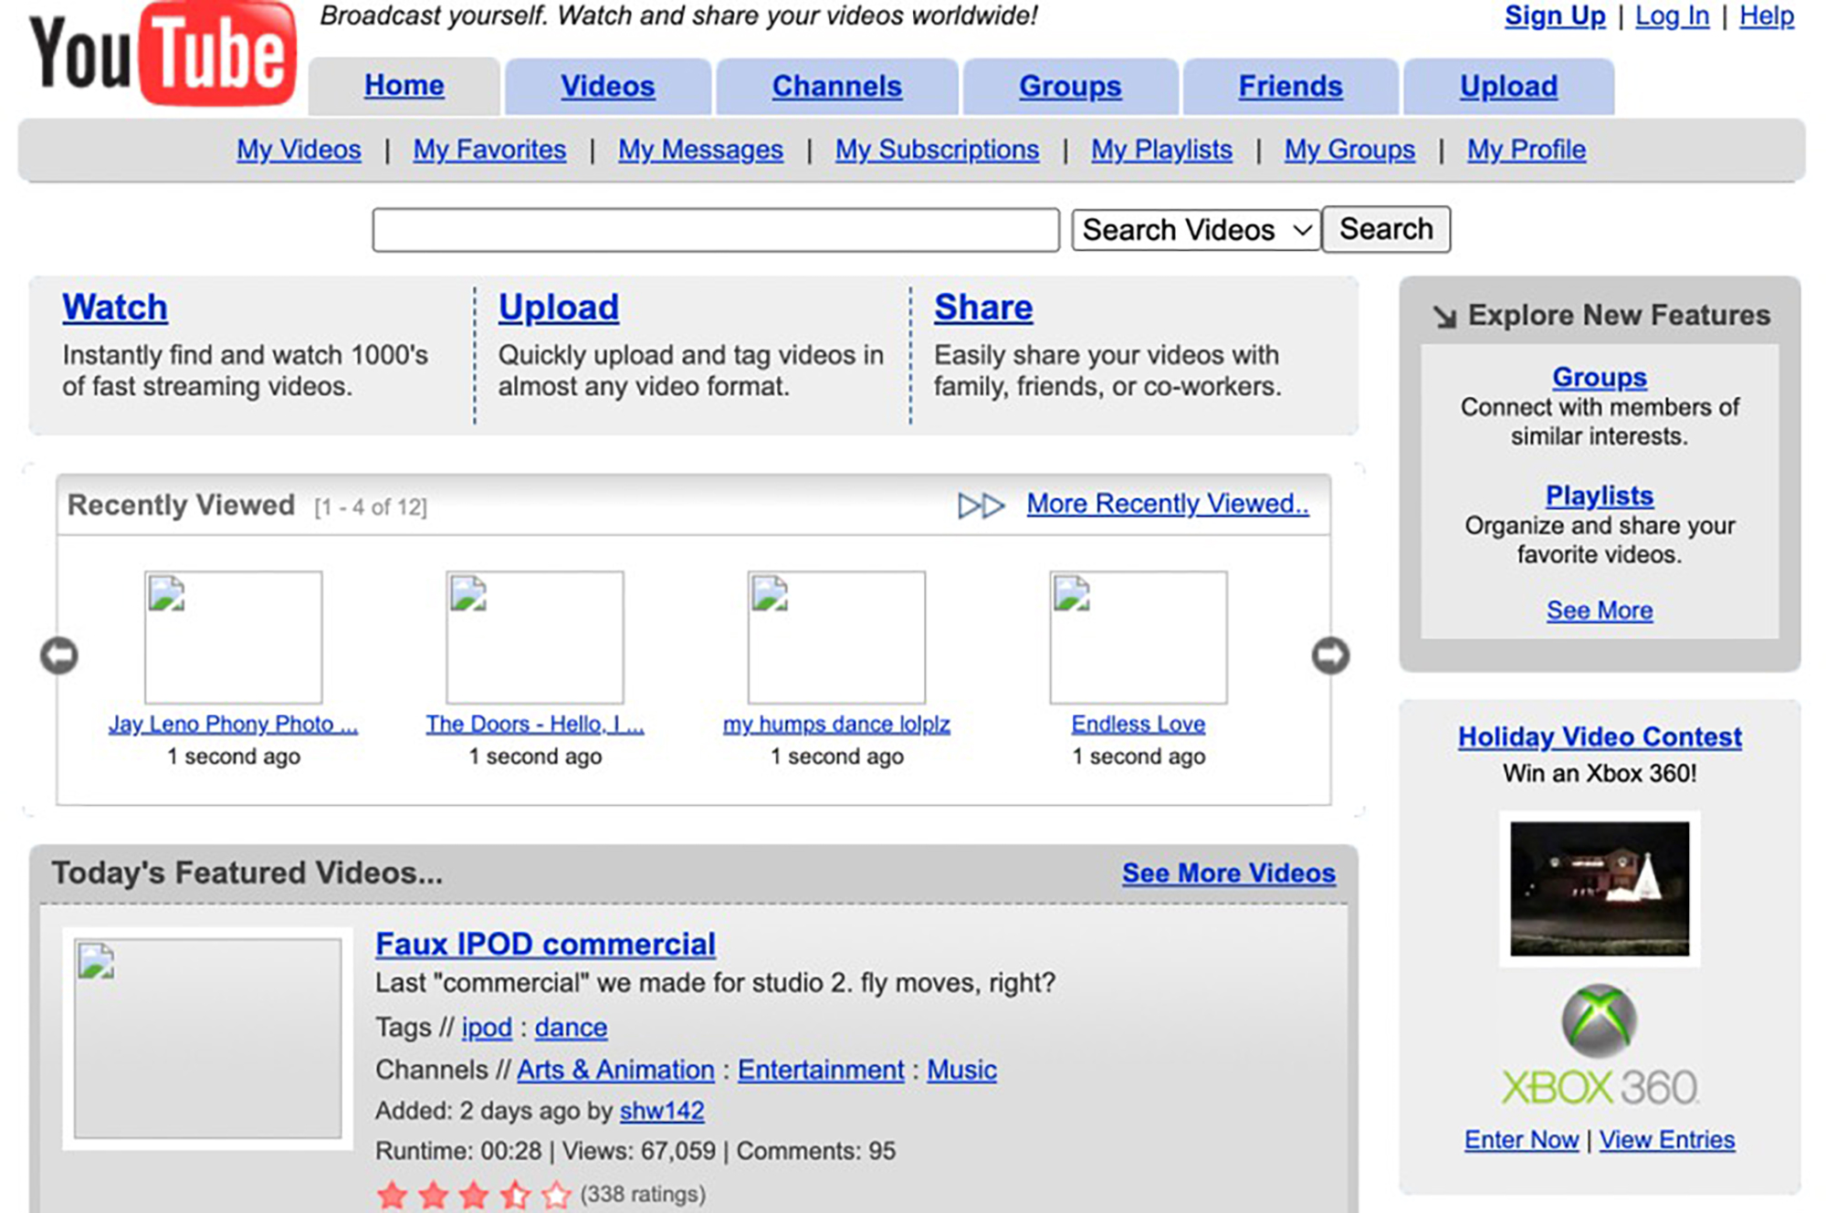Click the holiday lights contest thumbnail
Image resolution: width=1826 pixels, height=1213 pixels.
click(1600, 889)
